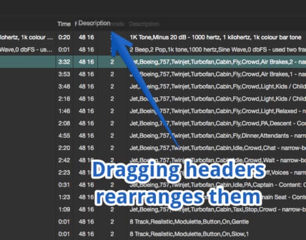The height and width of the screenshot is (240, 306).
Task: Select the Button,On,Gentle 8 Track row
Action: tap(153, 222)
